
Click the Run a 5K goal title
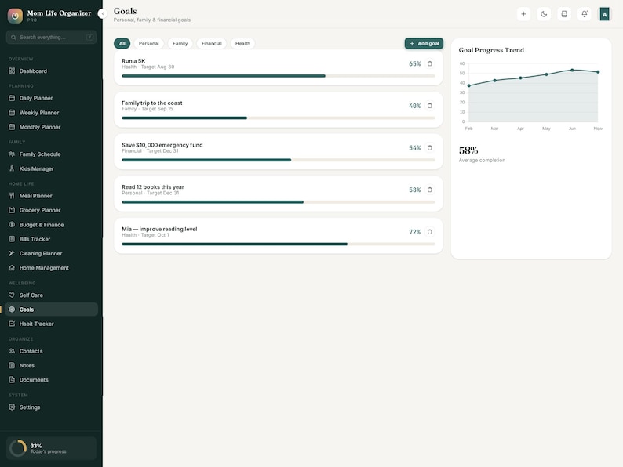(x=133, y=60)
